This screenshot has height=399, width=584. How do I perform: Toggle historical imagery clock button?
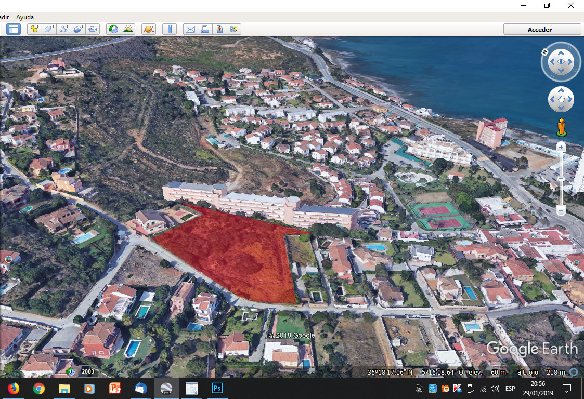pos(113,29)
